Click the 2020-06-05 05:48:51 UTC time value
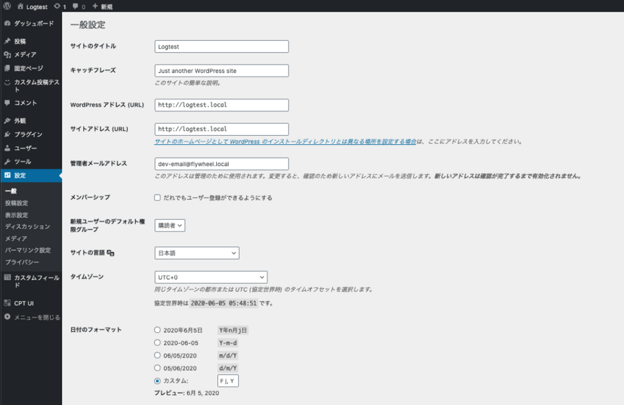The image size is (624, 405). pyautogui.click(x=224, y=303)
